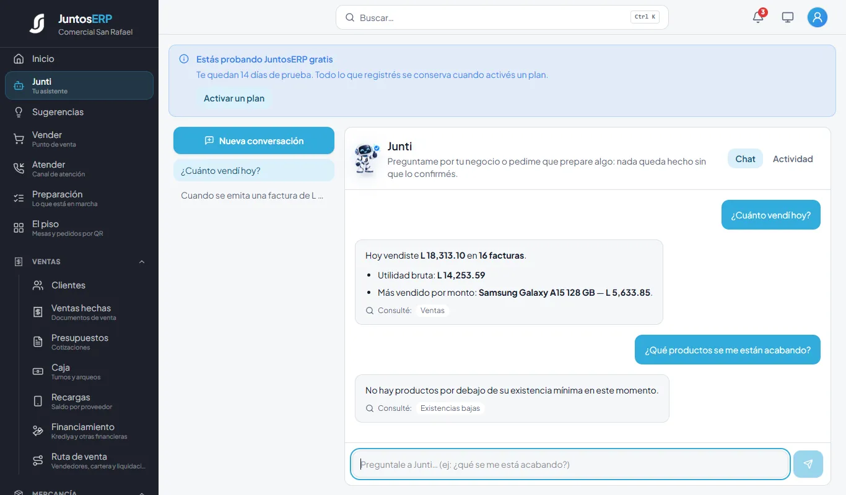Collapse the VENTAS section chevron
846x495 pixels.
[x=142, y=262]
